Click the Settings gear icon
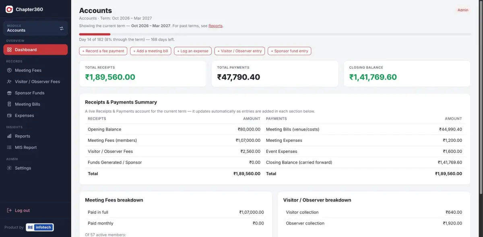The image size is (483, 237). point(9,168)
